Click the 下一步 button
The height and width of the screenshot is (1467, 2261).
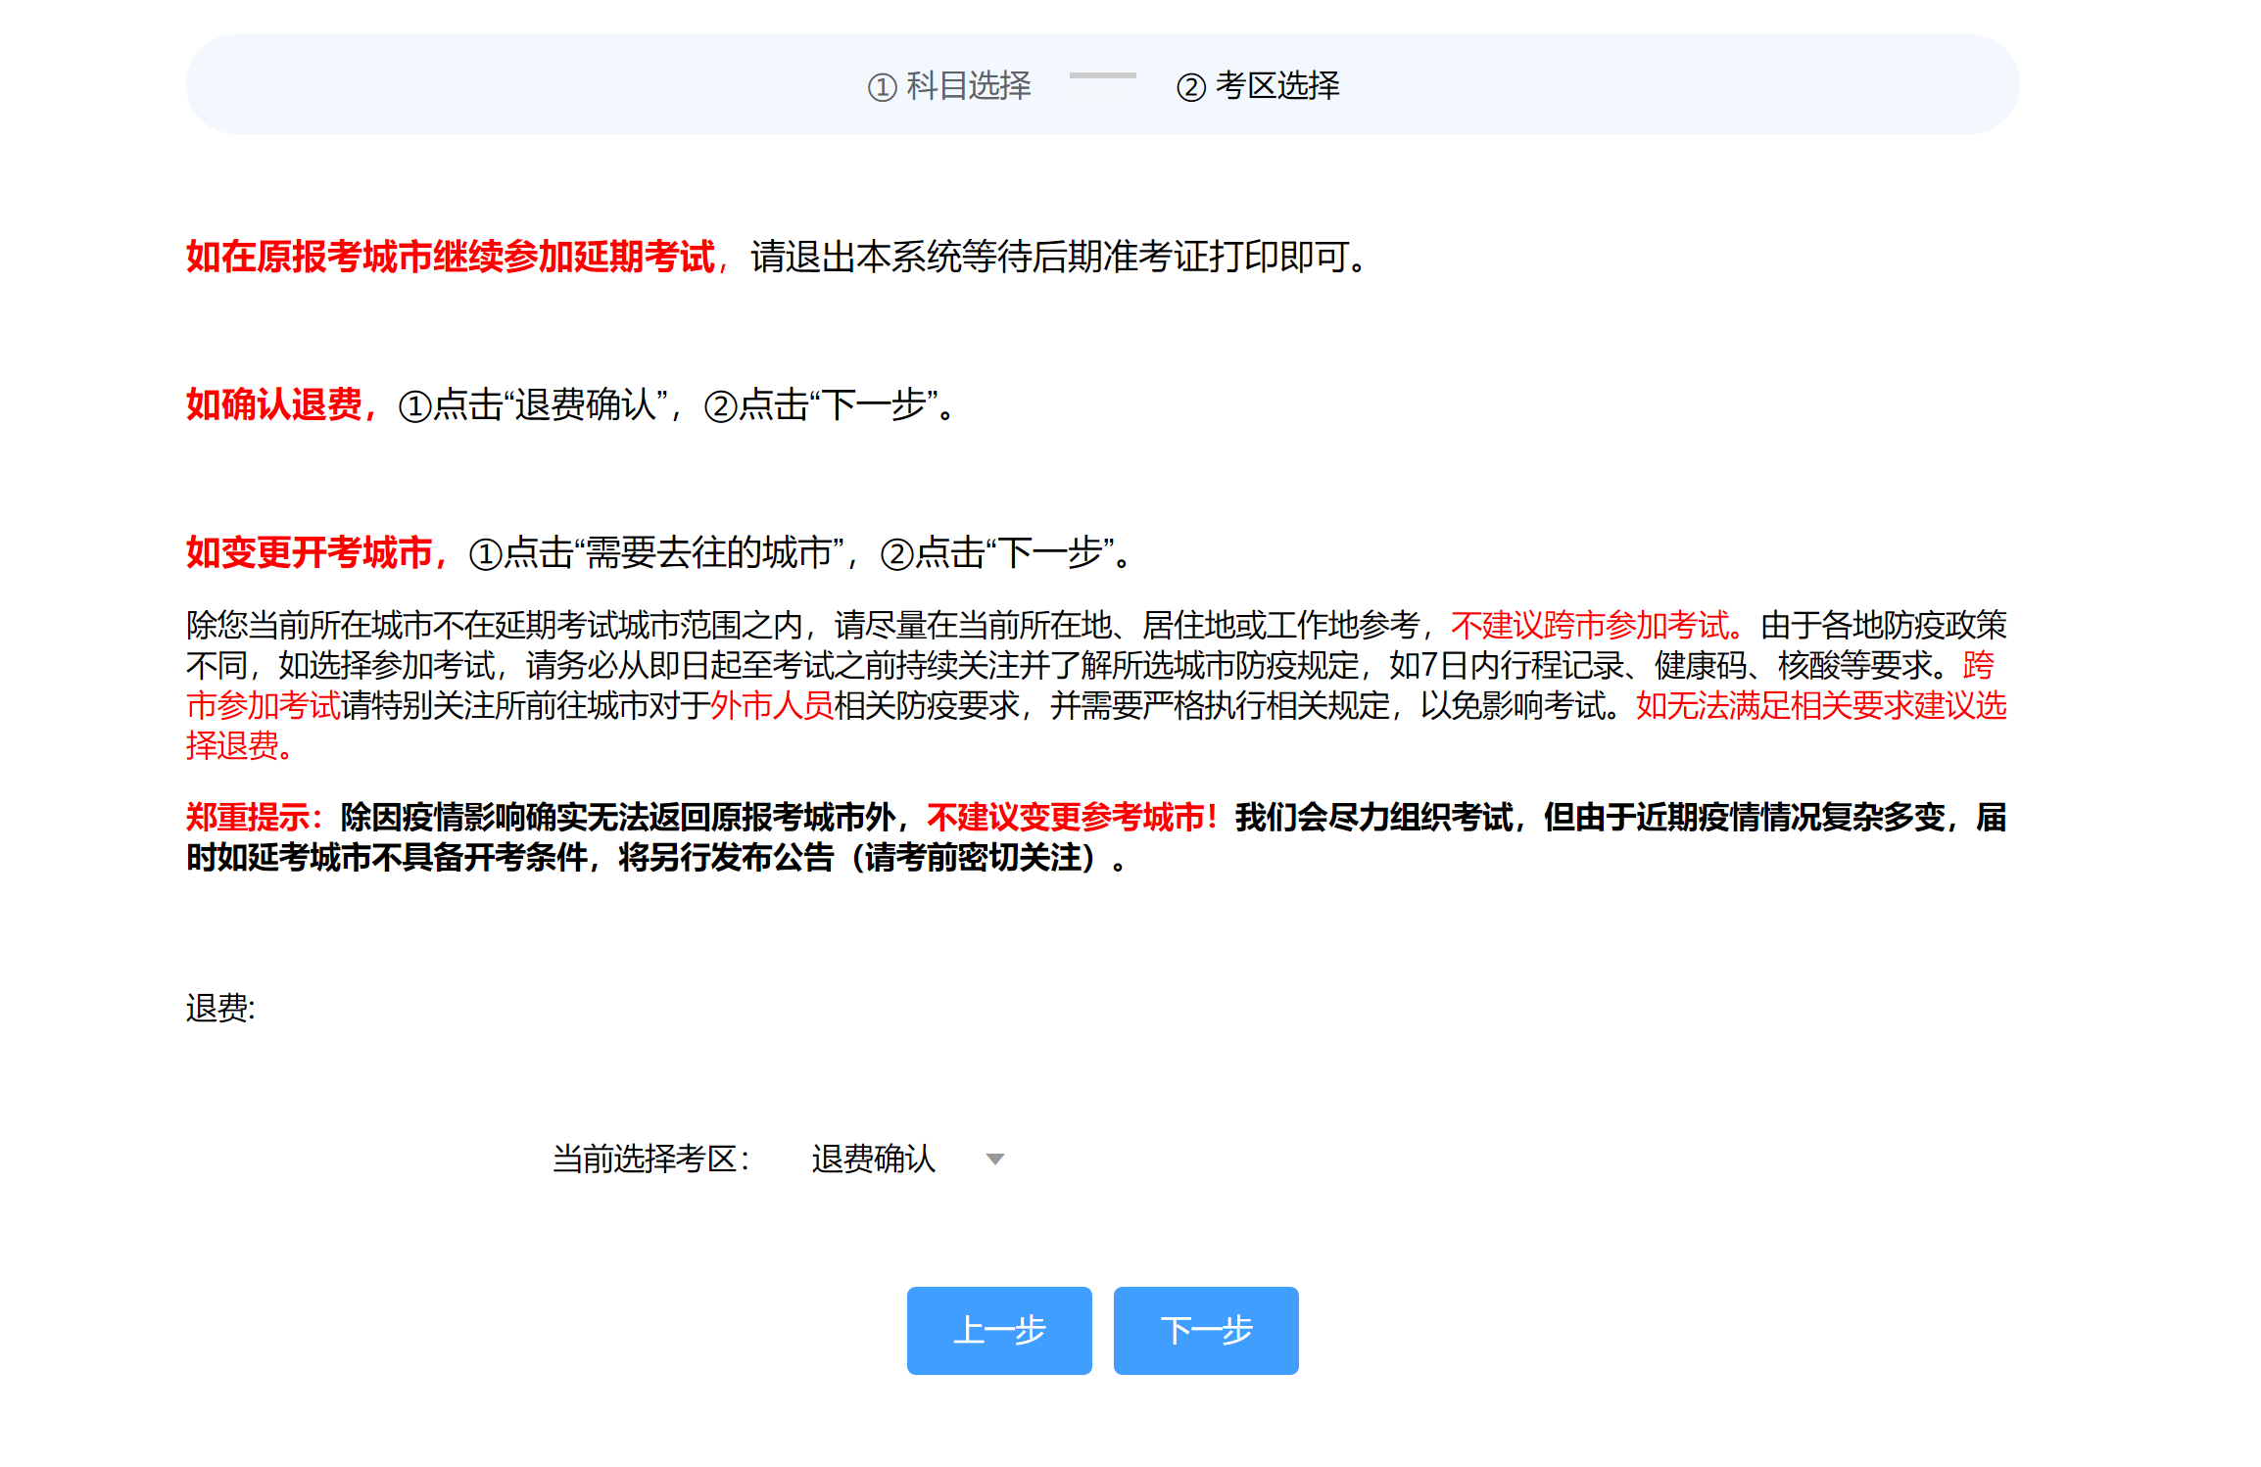click(x=1206, y=1330)
